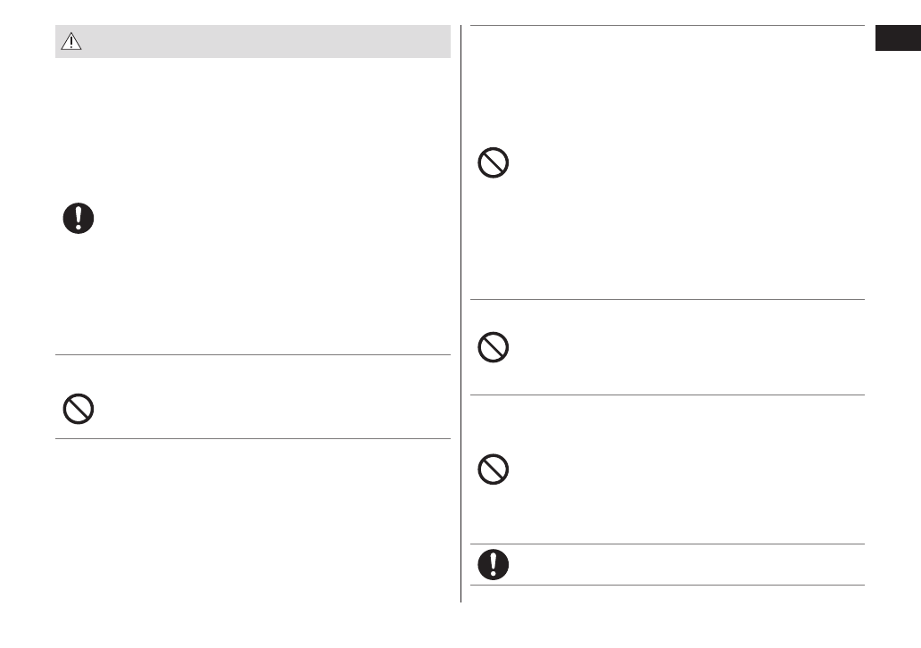
Task: Select the middle prohibition icon in the right column
Action: coord(494,347)
